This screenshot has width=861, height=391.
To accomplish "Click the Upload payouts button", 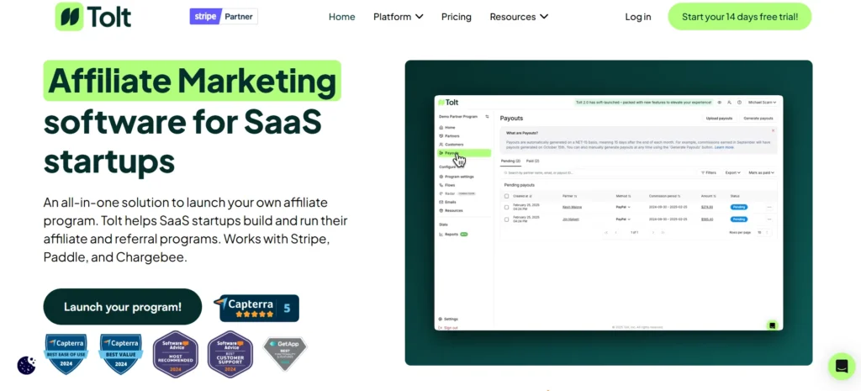I will pyautogui.click(x=720, y=118).
